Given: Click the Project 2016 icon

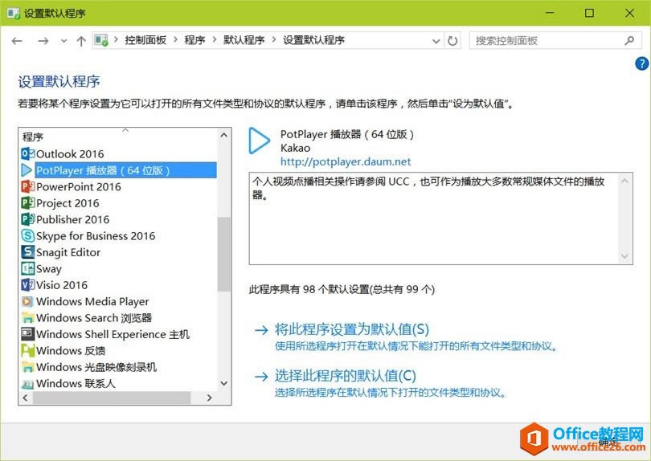Looking at the screenshot, I should 27,203.
